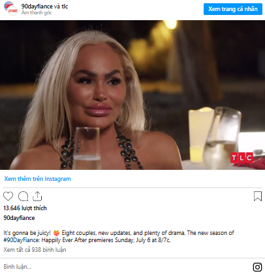Share the post using the share icon
Screen dimensions: 265x274
[x=37, y=196]
